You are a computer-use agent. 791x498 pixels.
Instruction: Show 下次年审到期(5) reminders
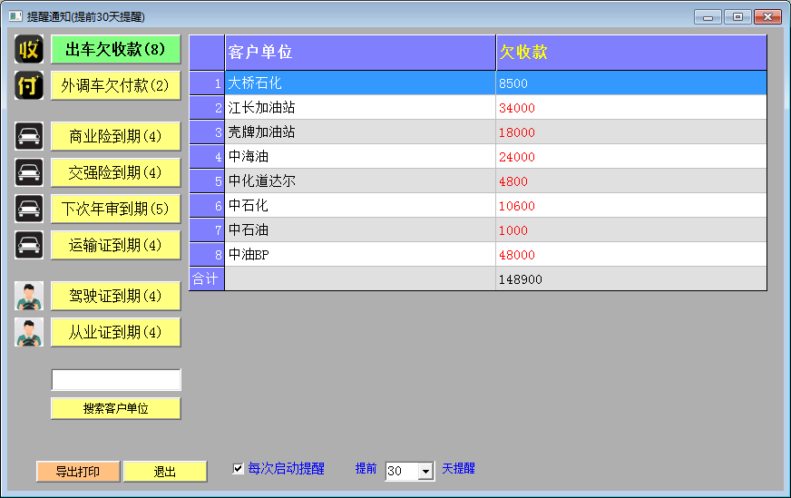click(x=116, y=209)
